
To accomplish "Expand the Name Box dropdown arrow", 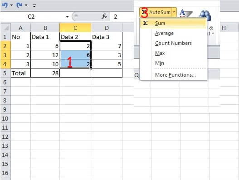I will point(67,16).
